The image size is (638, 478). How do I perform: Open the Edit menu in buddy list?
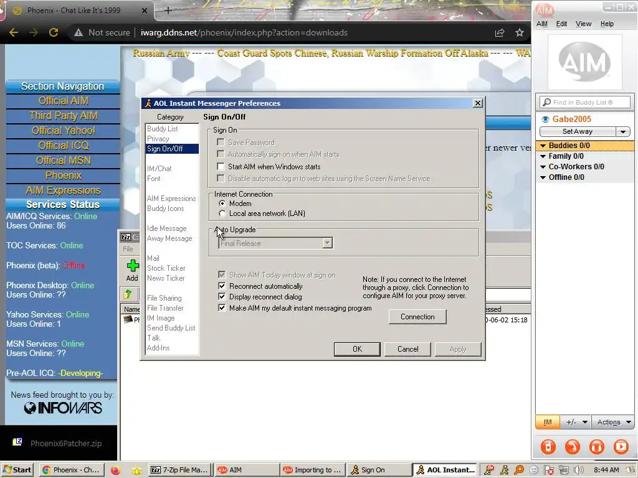pos(561,24)
